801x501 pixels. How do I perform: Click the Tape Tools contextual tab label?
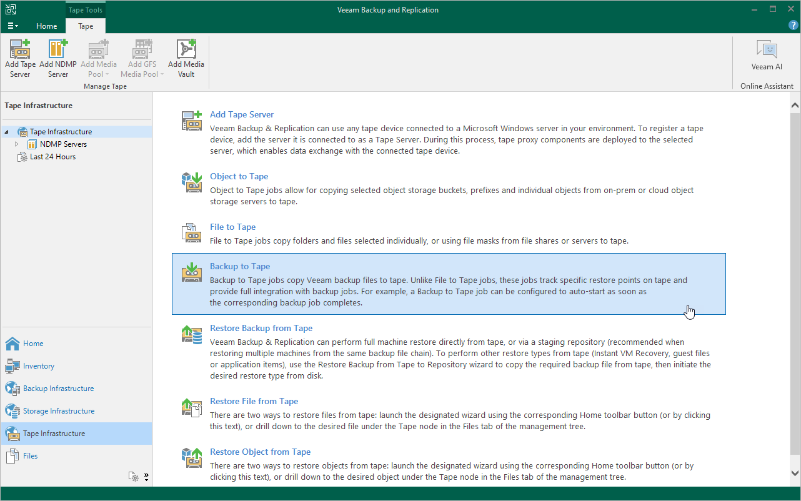click(86, 10)
